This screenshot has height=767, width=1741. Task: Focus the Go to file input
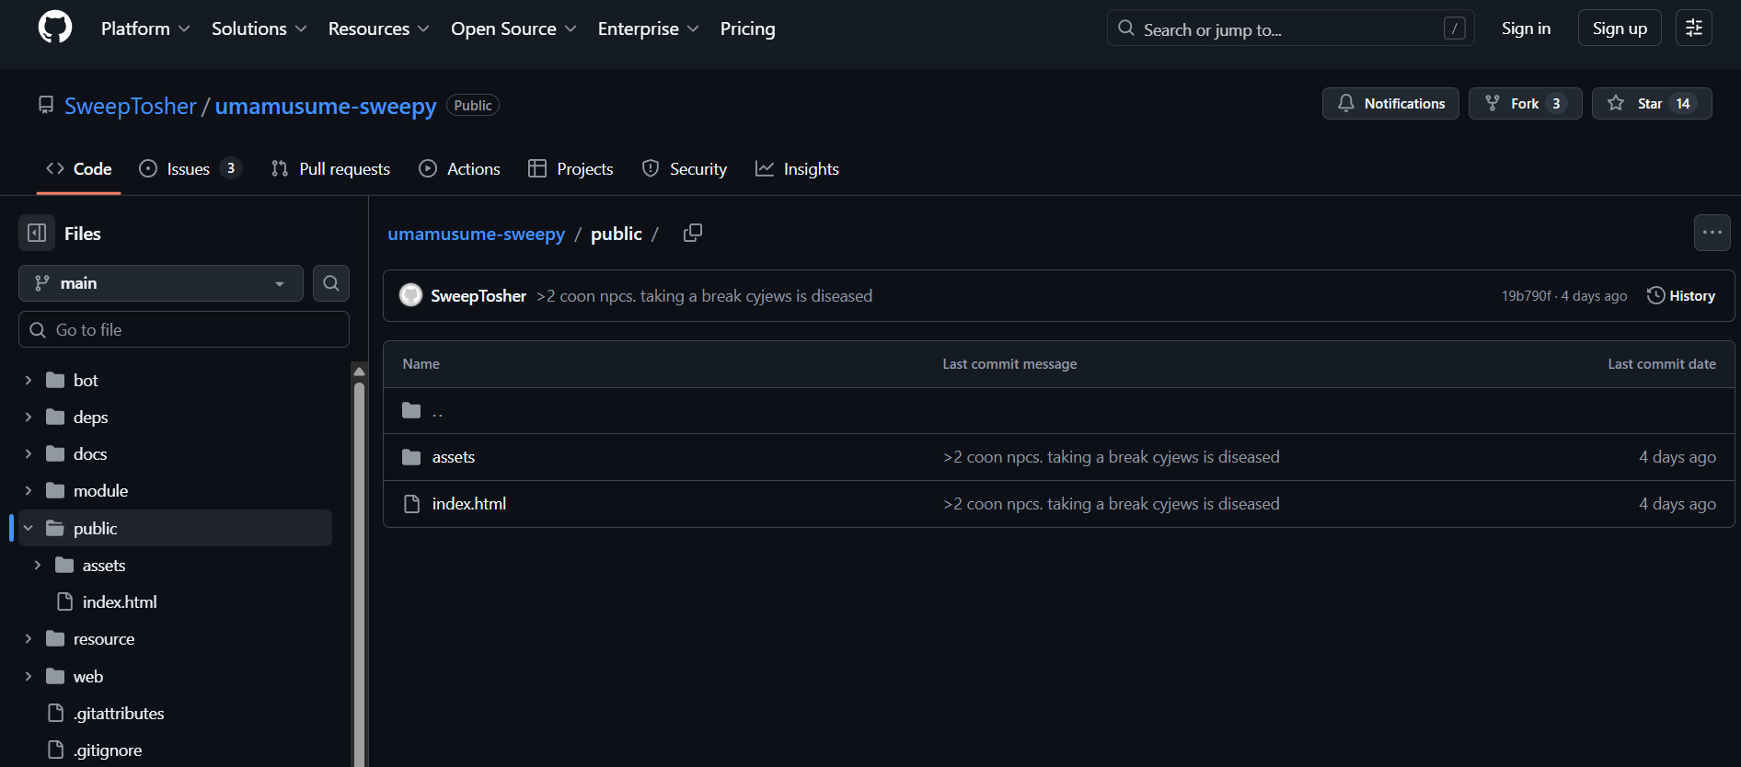click(184, 329)
